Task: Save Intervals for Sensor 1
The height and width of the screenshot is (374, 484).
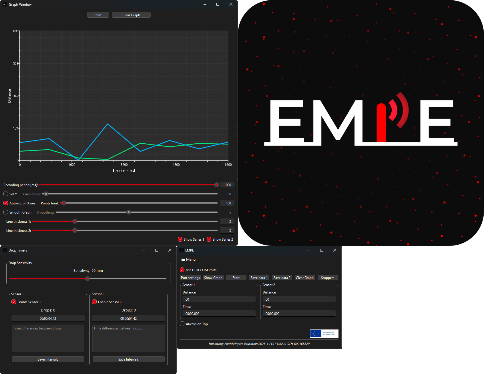Action: 48,359
